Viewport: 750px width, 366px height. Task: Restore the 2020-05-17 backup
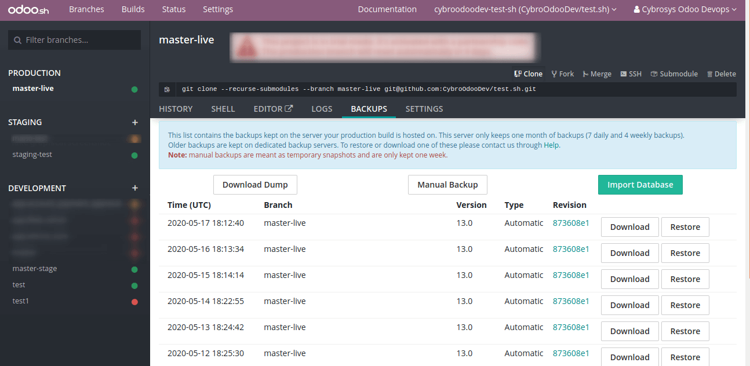[x=685, y=227]
